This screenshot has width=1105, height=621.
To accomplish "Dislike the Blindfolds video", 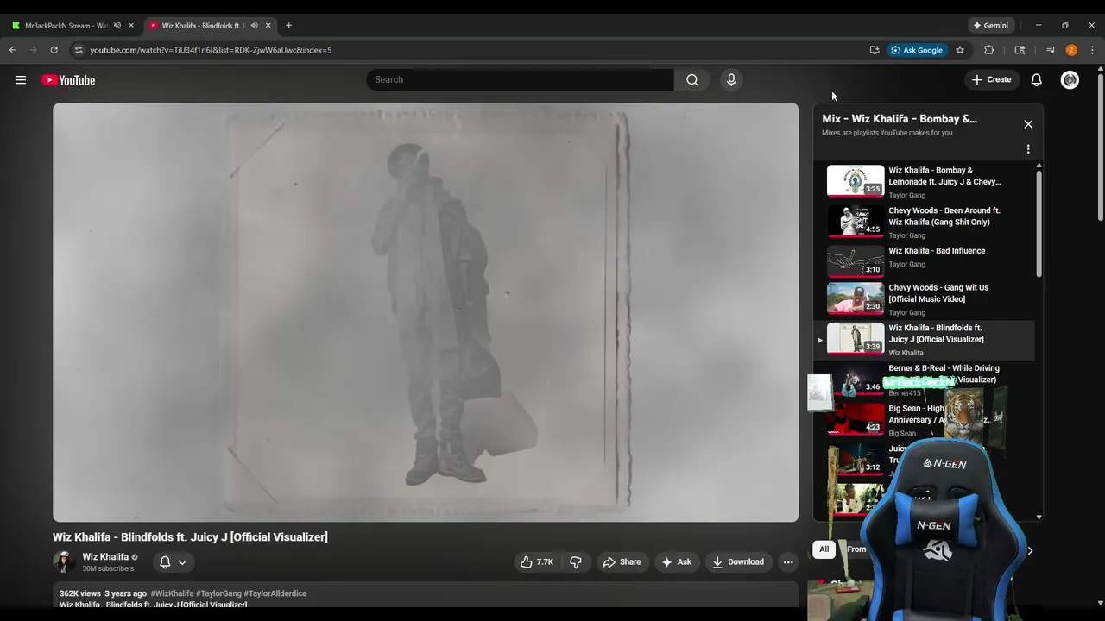I will pos(576,562).
